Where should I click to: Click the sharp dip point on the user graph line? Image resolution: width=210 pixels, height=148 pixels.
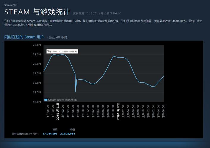[76, 92]
